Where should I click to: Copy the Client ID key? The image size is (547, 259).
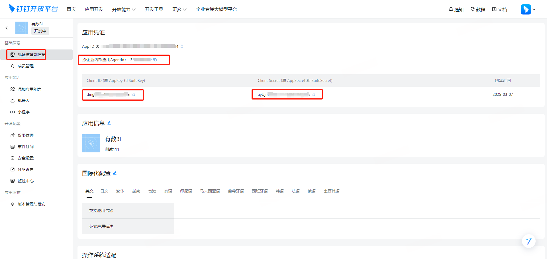pos(133,94)
